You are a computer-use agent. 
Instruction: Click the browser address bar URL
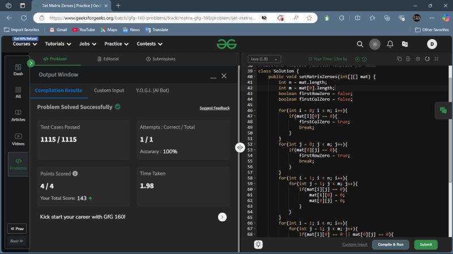[x=152, y=18]
